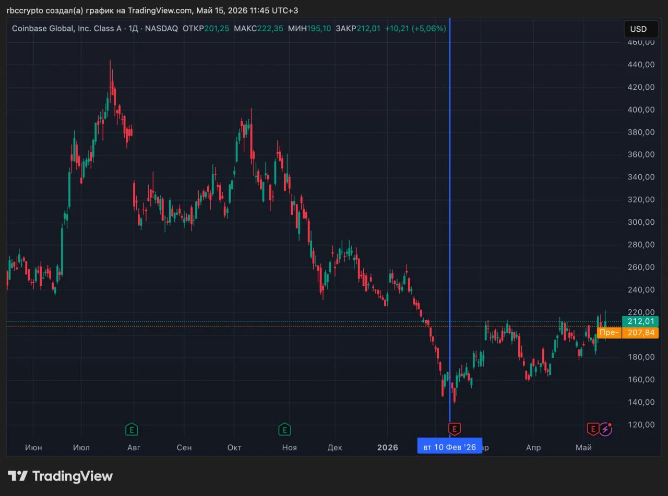Click the 400,00 price axis label

641,110
